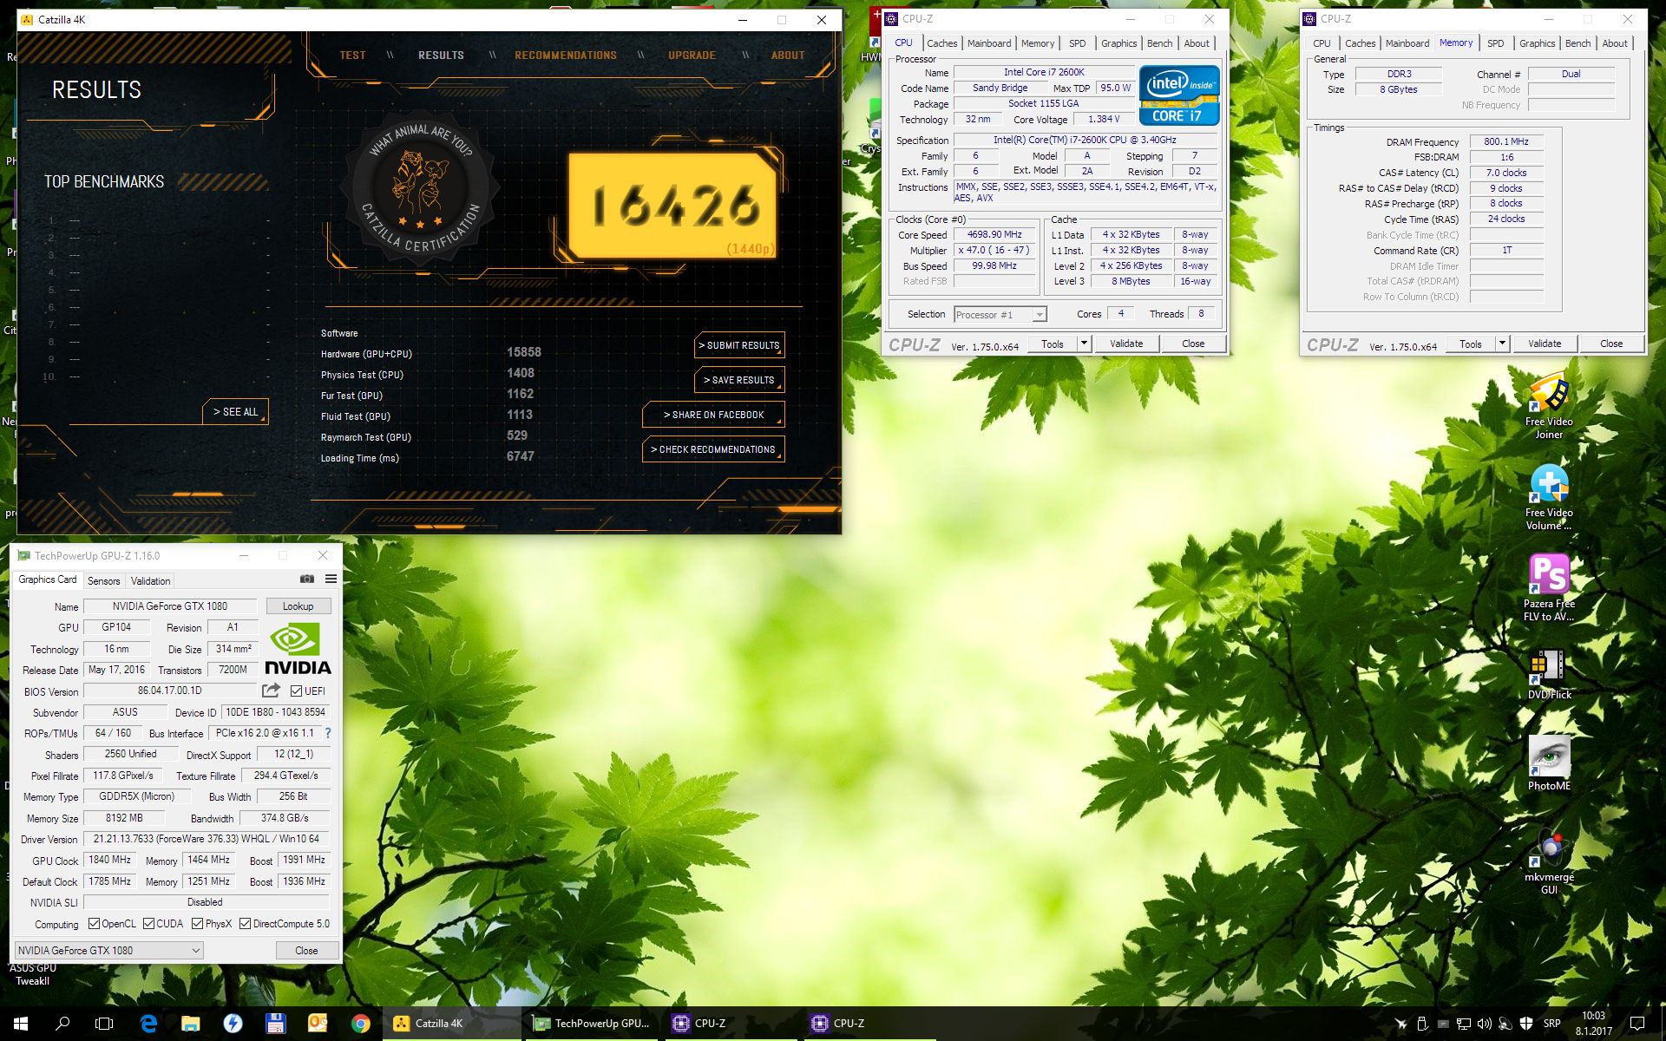Click CHECK RECOMMENDATIONS button
This screenshot has width=1666, height=1041.
point(713,449)
